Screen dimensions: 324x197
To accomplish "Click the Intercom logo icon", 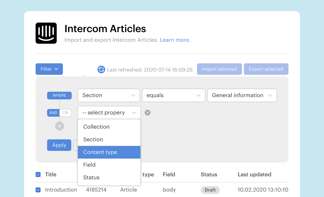I will click(x=46, y=33).
